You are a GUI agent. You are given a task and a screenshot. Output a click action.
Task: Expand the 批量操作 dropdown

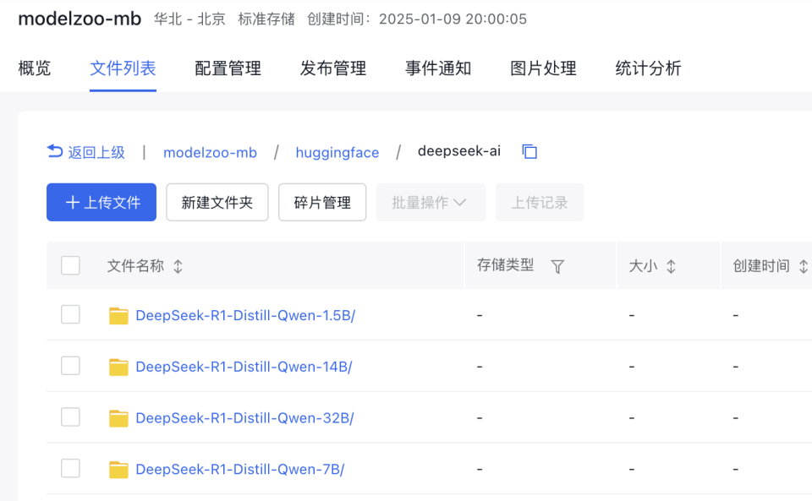click(x=431, y=203)
